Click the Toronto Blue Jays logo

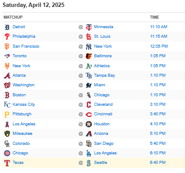(7, 56)
